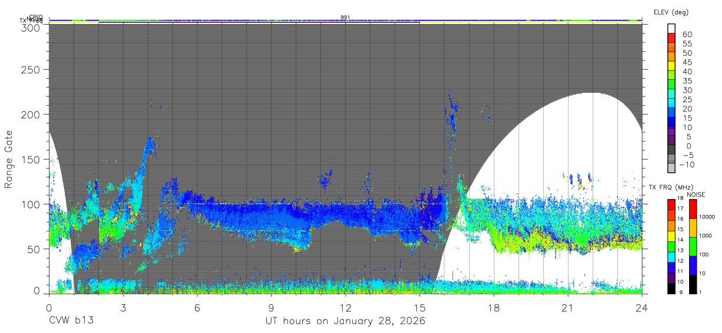This screenshot has height=333, width=722.
Task: Click the 'NOISE' legend title
Action: (x=696, y=194)
